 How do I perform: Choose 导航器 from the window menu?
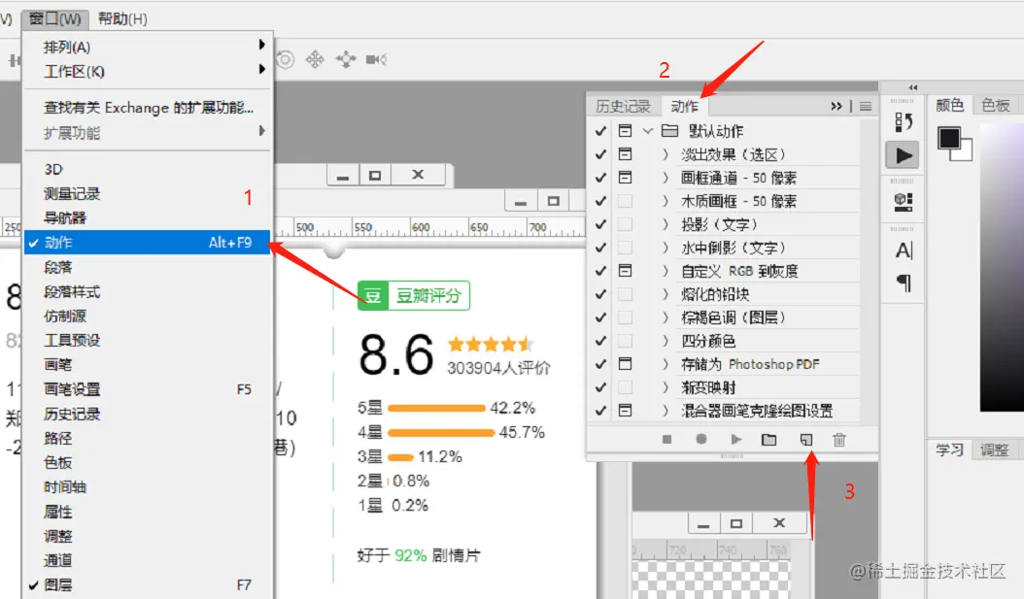147,217
